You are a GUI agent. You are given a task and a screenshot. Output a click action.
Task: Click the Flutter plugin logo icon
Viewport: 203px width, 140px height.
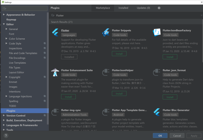55,32
